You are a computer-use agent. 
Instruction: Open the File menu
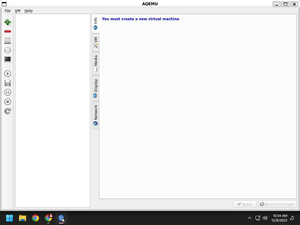(x=8, y=11)
